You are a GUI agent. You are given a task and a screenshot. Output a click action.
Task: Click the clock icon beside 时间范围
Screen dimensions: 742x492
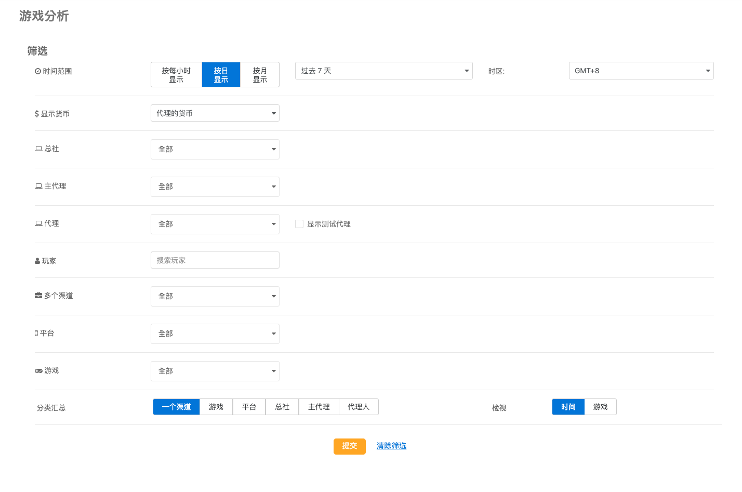point(38,71)
